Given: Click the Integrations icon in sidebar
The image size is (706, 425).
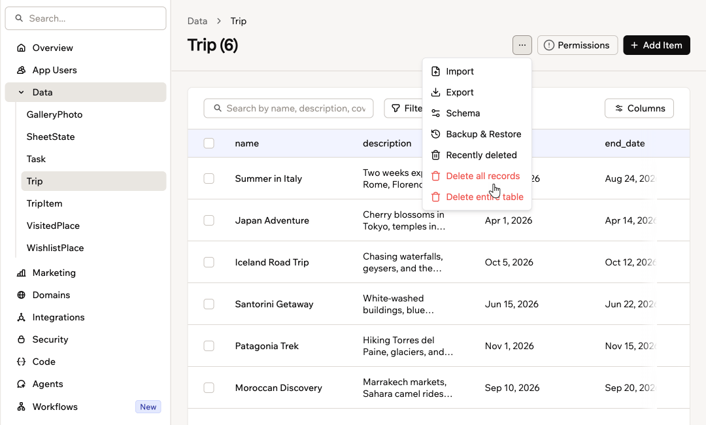Looking at the screenshot, I should click(21, 317).
